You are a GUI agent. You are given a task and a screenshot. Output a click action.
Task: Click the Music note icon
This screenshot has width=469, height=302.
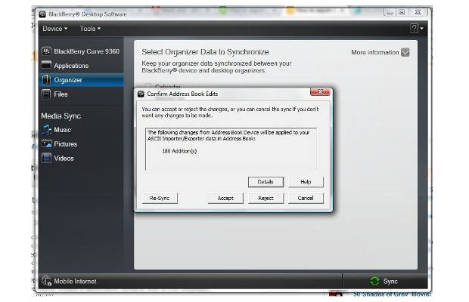pyautogui.click(x=46, y=130)
